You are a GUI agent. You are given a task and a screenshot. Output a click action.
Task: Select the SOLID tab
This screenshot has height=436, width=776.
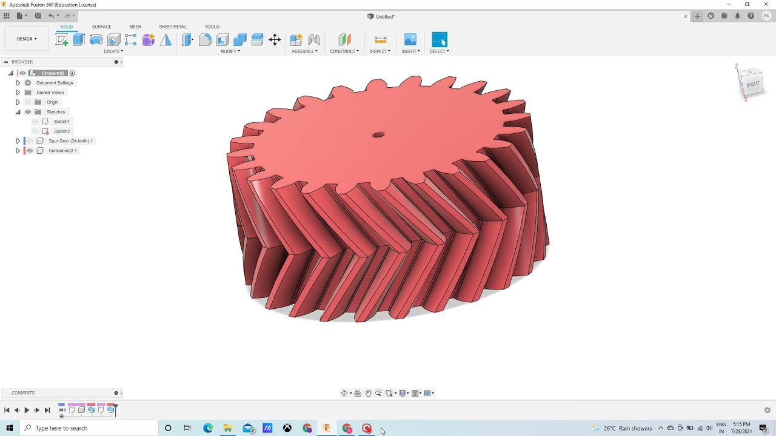tap(67, 27)
